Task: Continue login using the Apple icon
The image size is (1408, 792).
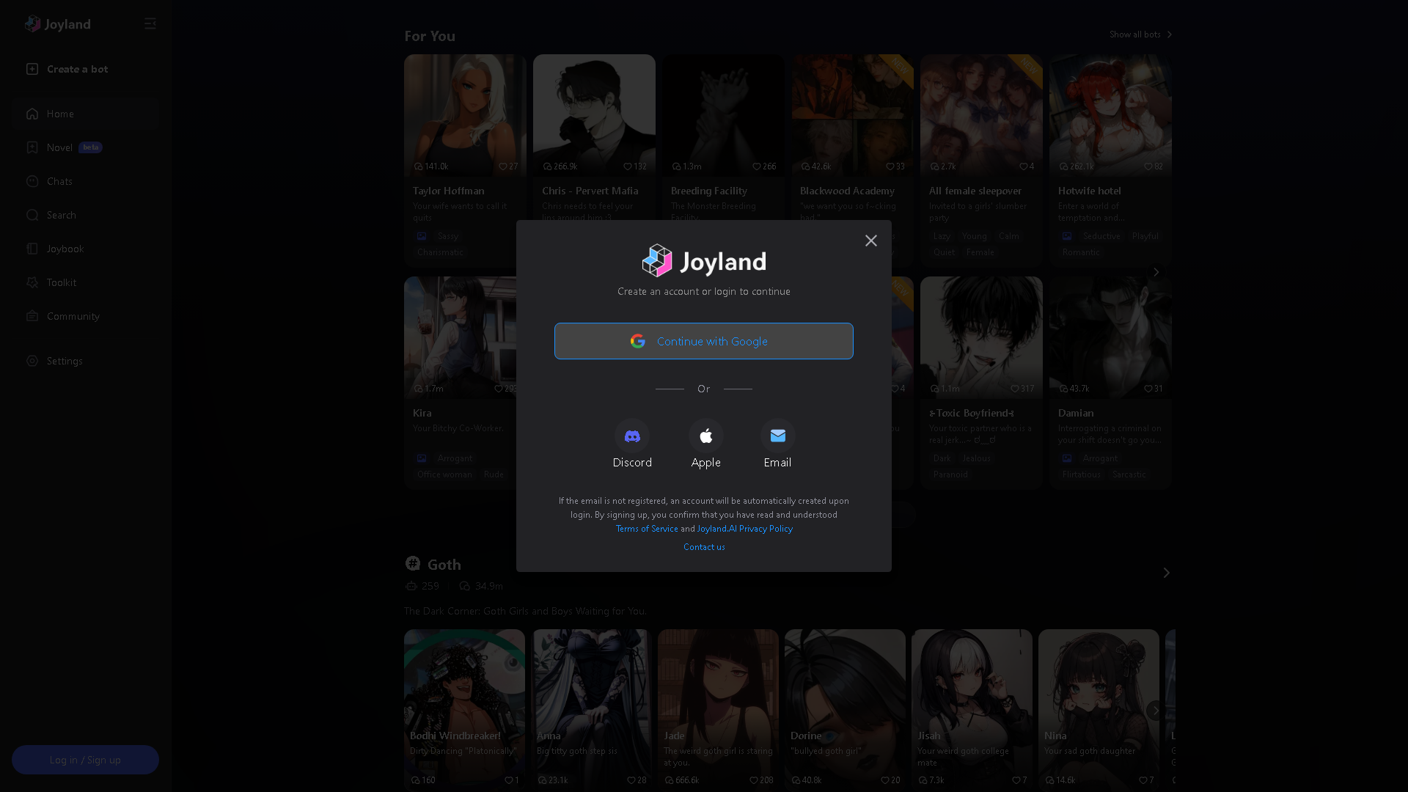Action: [x=705, y=436]
